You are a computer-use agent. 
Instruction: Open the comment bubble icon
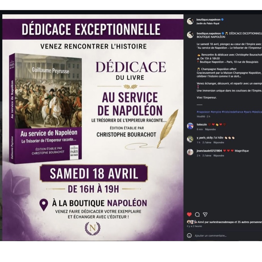pos(197,214)
